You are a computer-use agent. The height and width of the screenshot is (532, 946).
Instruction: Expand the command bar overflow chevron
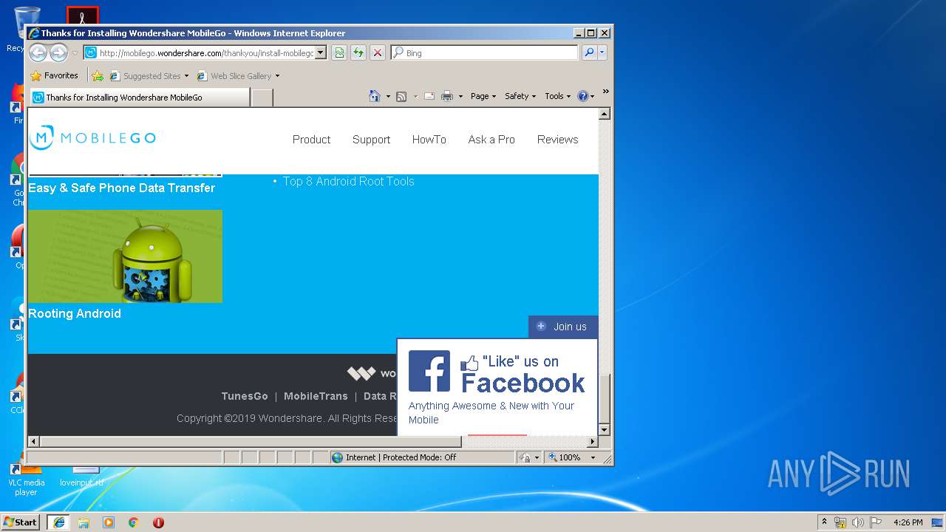(605, 92)
